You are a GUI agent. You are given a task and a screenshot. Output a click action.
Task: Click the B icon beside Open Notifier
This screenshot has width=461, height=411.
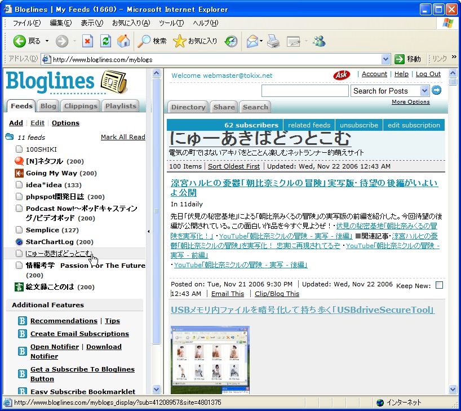[x=22, y=351]
